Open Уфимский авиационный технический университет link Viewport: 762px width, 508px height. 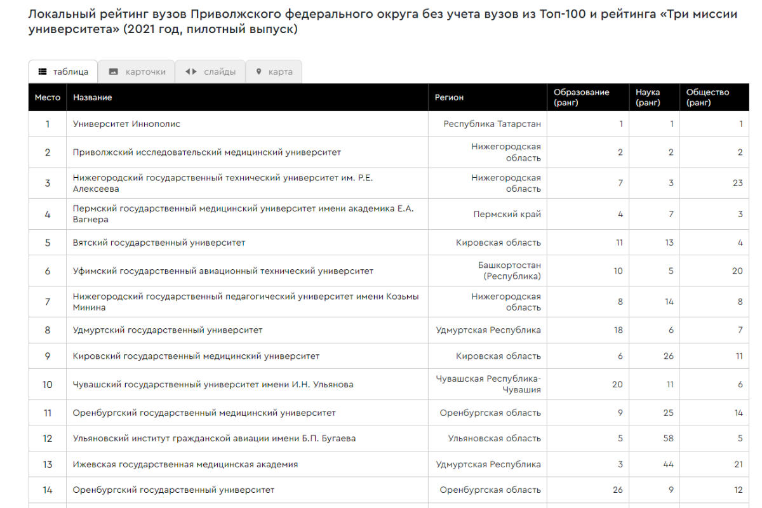[x=223, y=271]
